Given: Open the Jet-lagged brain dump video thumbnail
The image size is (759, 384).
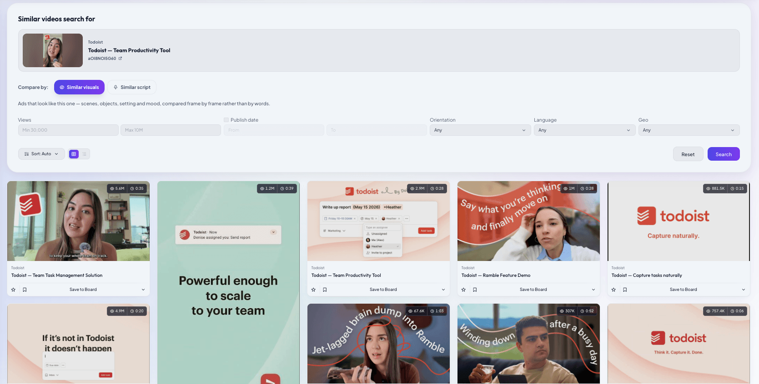Looking at the screenshot, I should 378,344.
